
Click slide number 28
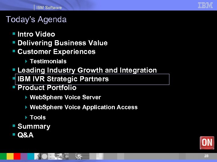[206, 156]
